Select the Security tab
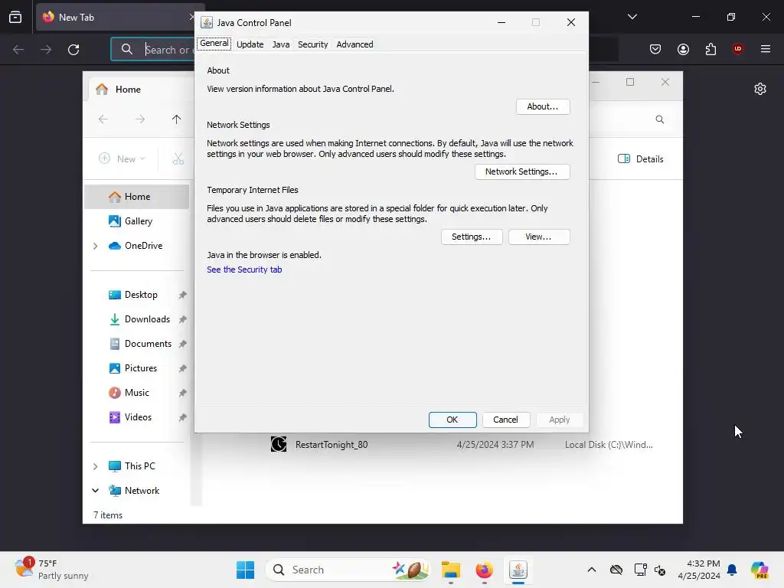The image size is (784, 588). click(x=312, y=44)
